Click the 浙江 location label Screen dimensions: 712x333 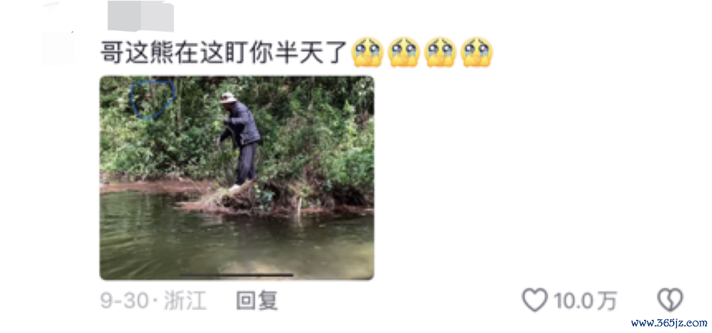[185, 301]
